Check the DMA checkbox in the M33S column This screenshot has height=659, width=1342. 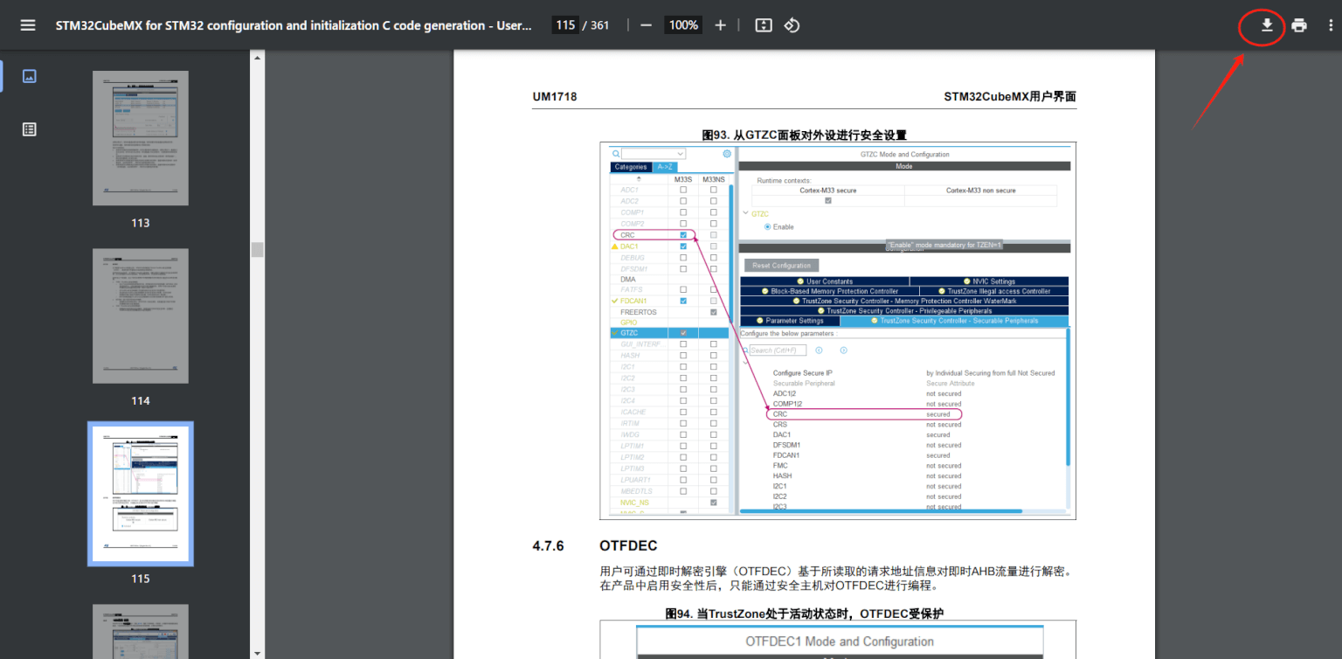click(x=682, y=279)
